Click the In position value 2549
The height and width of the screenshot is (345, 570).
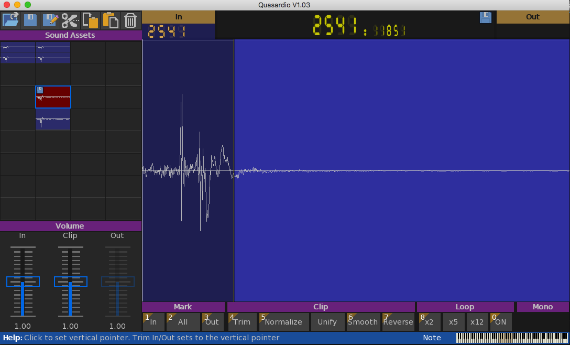point(167,31)
